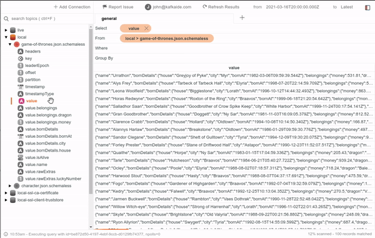The width and height of the screenshot is (375, 238).
Task: Click the result row for Quaithe
Action: (234, 153)
